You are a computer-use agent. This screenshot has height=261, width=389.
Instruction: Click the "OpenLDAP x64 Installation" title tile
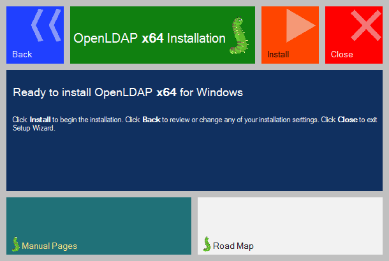[x=163, y=35]
